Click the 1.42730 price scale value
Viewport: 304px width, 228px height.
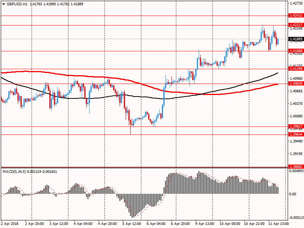point(296,3)
